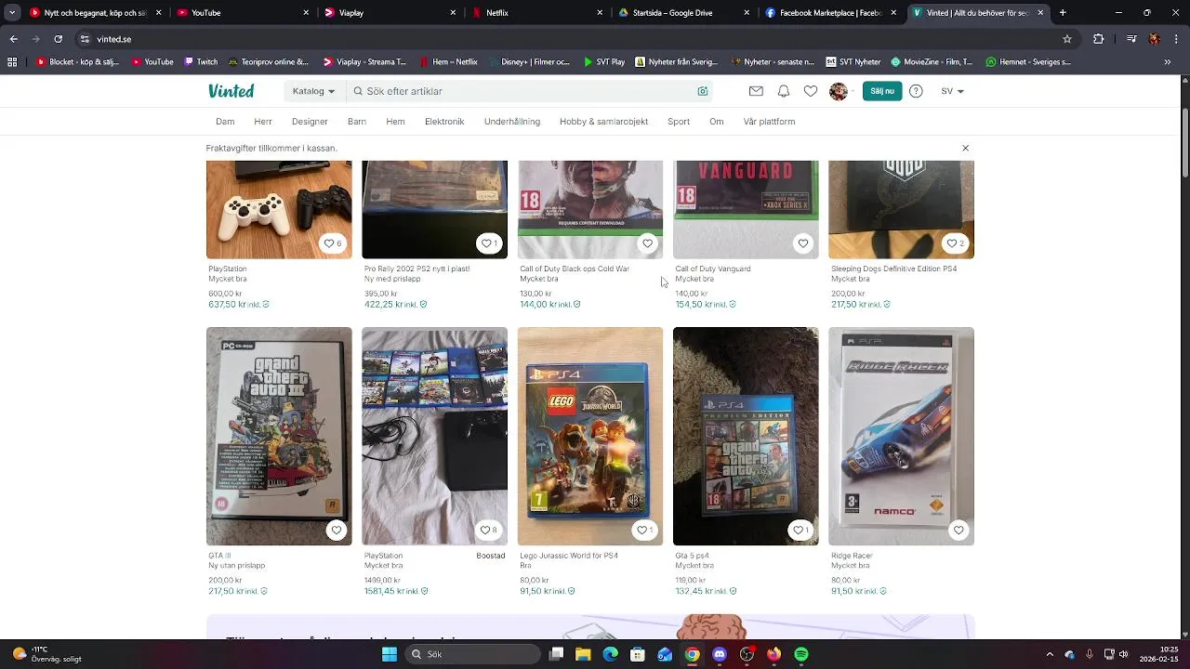Switch to the YouTube browser tab
The image size is (1190, 669).
(x=242, y=13)
